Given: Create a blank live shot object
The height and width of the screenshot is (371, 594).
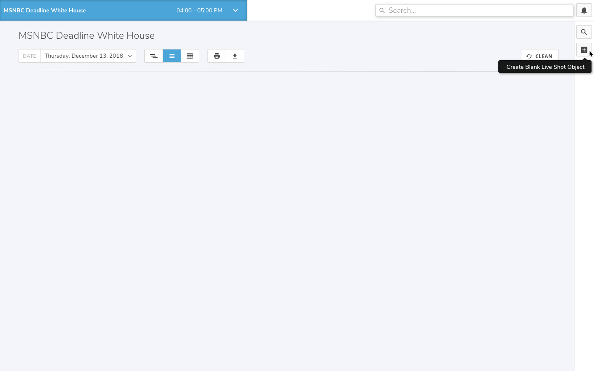Looking at the screenshot, I should pyautogui.click(x=584, y=50).
